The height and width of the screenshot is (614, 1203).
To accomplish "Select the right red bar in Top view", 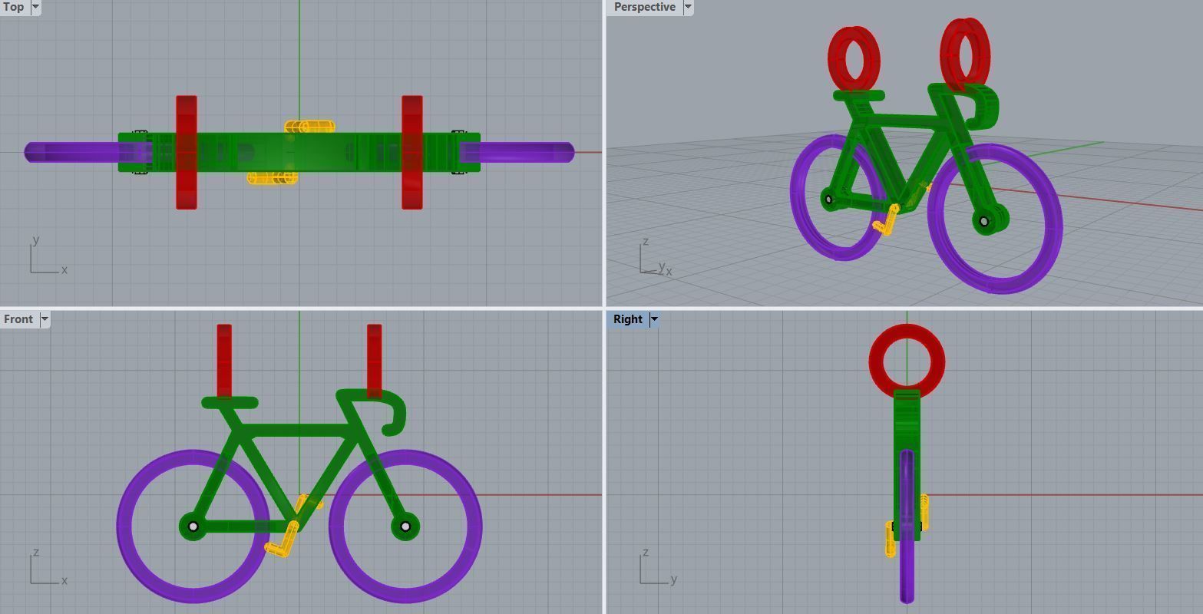I will pos(412,152).
